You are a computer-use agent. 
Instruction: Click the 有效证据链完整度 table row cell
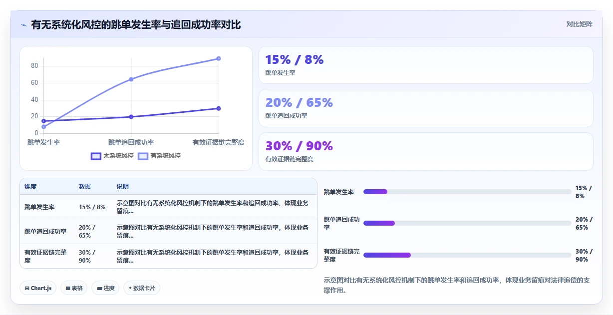pos(46,257)
